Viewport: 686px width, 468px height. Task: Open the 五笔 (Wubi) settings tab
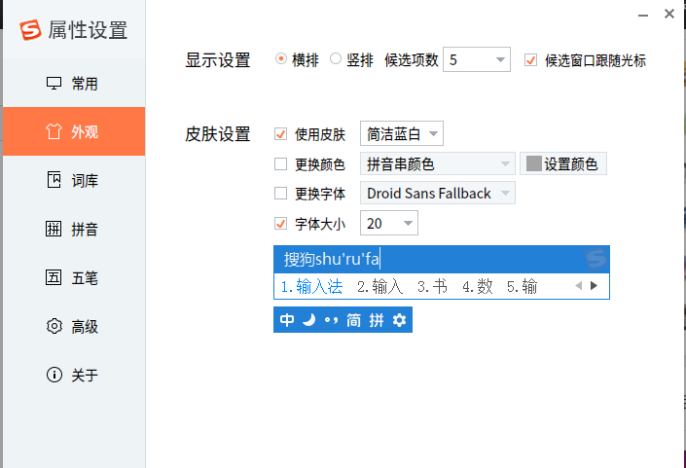click(x=74, y=277)
